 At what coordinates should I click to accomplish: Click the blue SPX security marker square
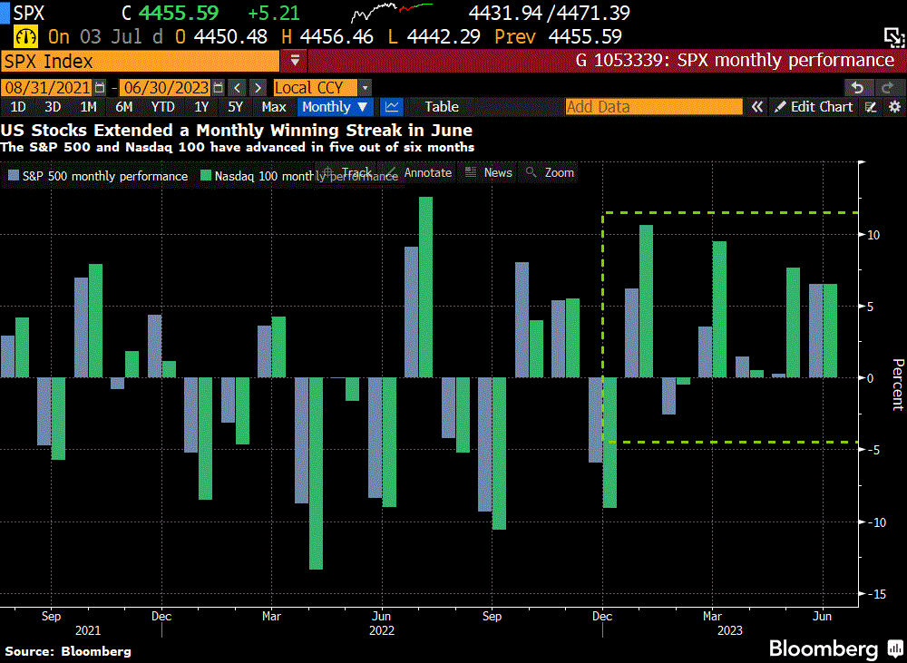(x=5, y=13)
